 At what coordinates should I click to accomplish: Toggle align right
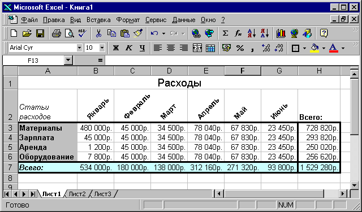pos(184,48)
